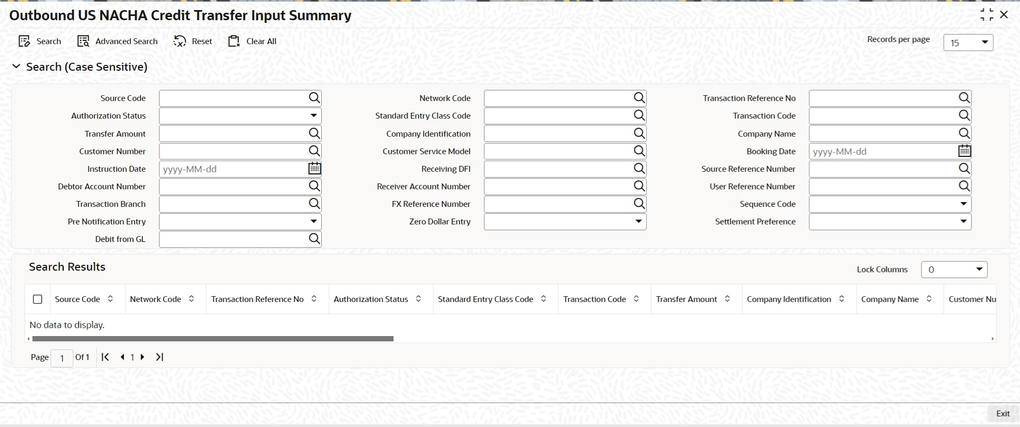Toggle select-all checkbox in results header
Viewport: 1020px width, 427px height.
(38, 299)
